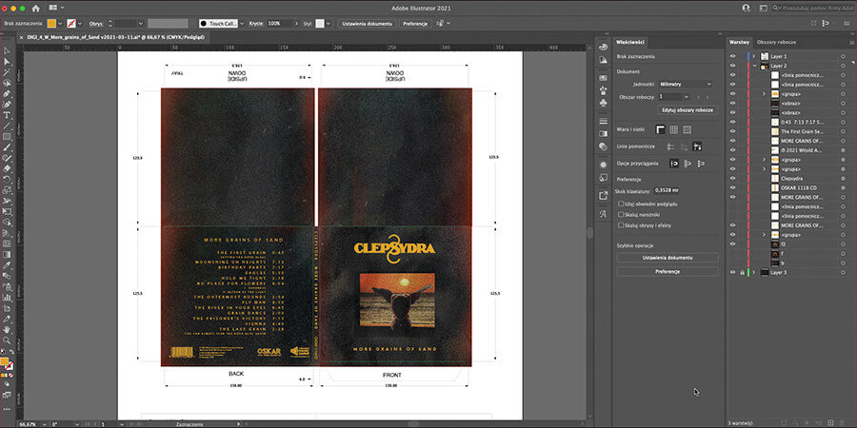Open the Transparency panel icon
Viewport: 857px width, 428px height.
pyautogui.click(x=603, y=146)
